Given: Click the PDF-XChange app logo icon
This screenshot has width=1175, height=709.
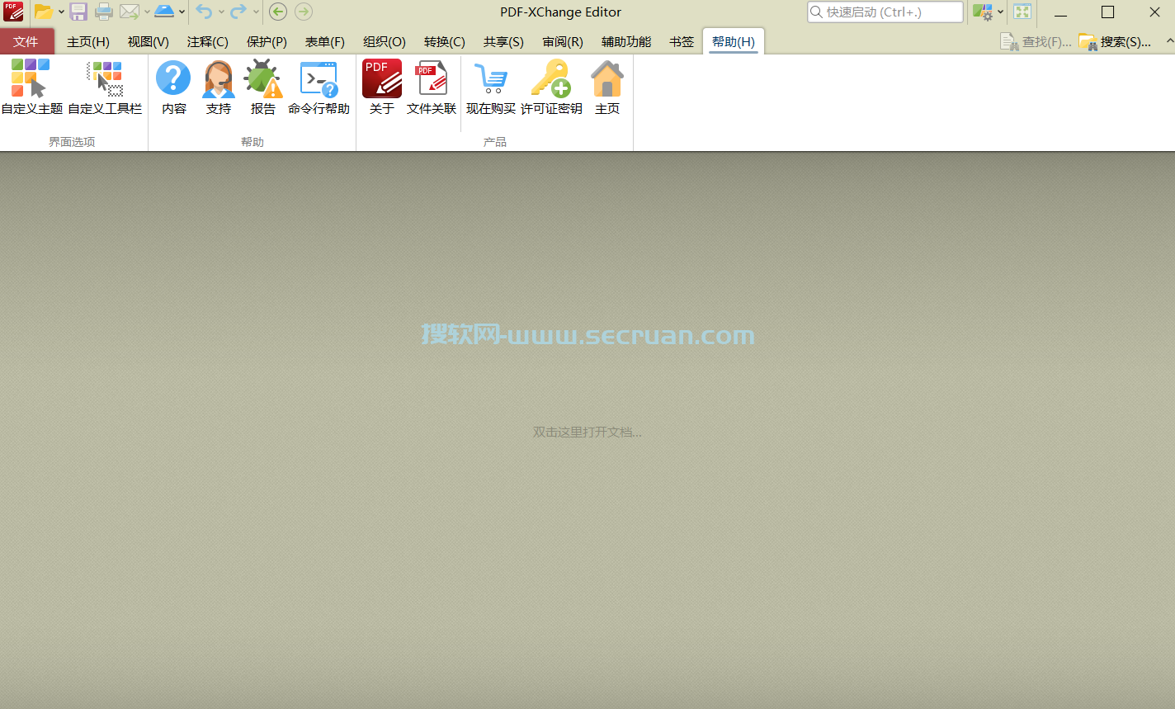Looking at the screenshot, I should 13,12.
